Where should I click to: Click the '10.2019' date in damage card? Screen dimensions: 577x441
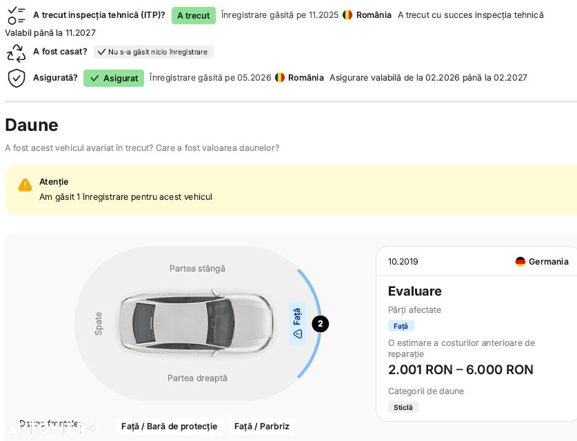tap(403, 262)
